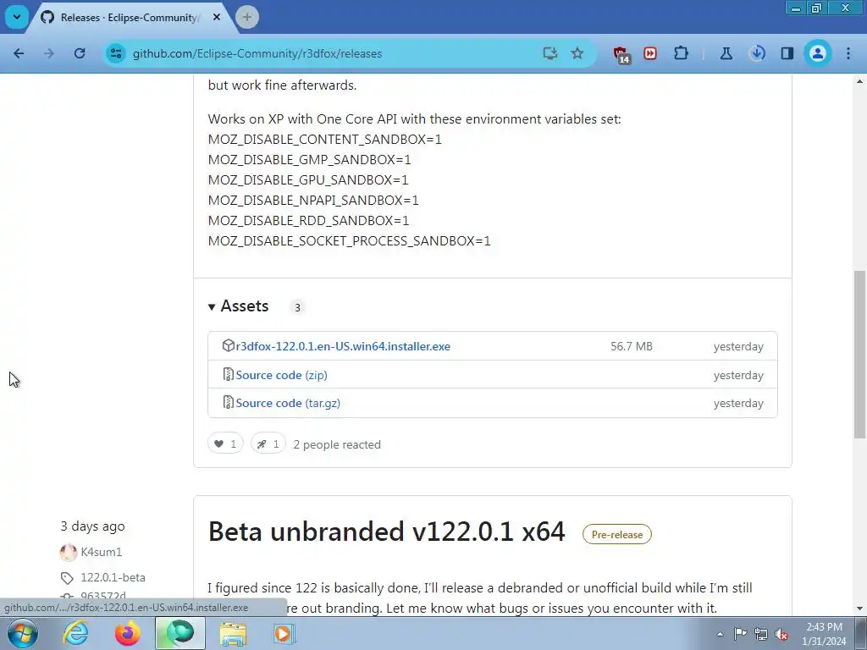Click the scrollbar down arrow

[859, 609]
